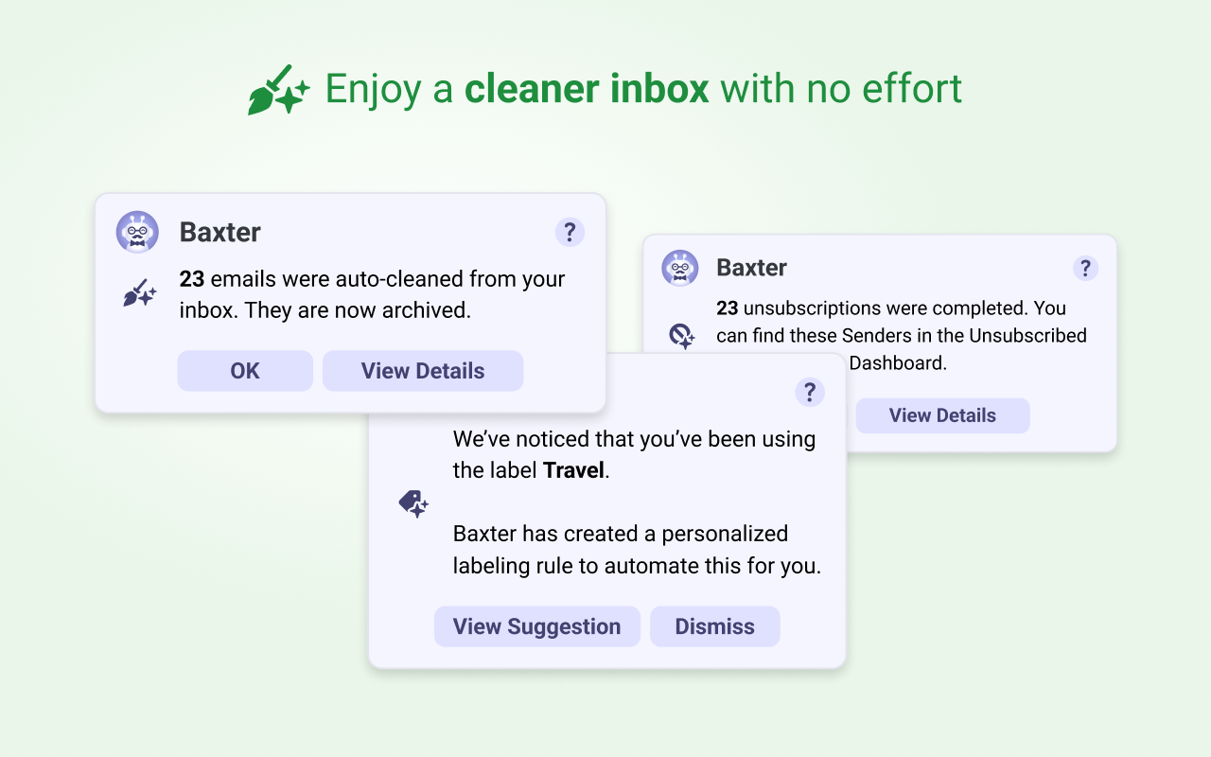The width and height of the screenshot is (1211, 757).
Task: View details of the archived emails
Action: [x=423, y=371]
